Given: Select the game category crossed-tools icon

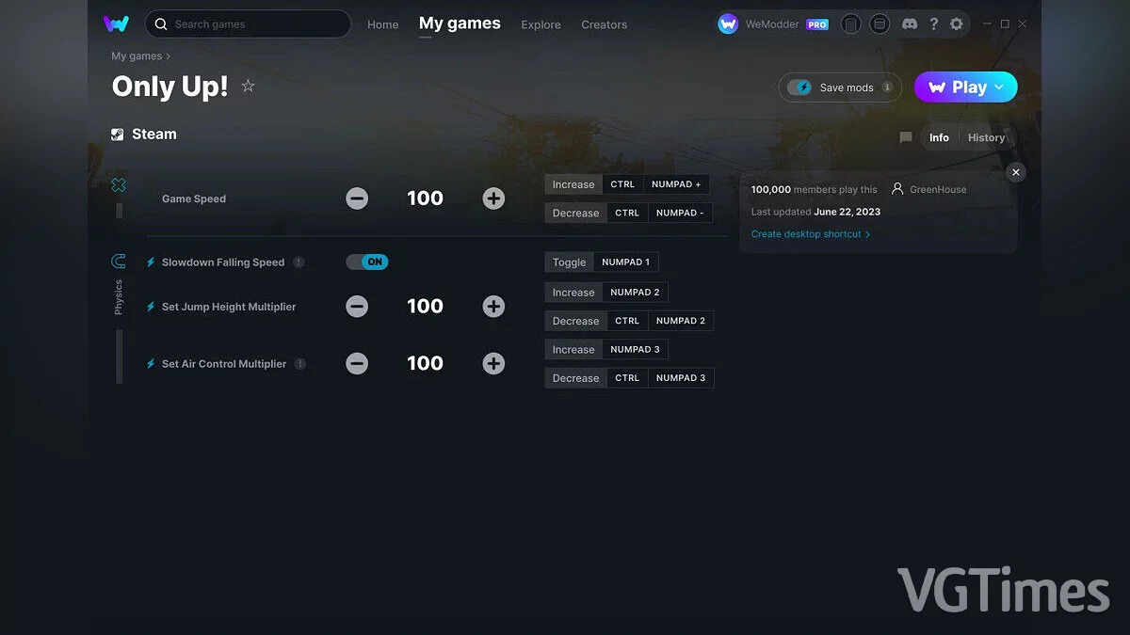Looking at the screenshot, I should [x=119, y=185].
